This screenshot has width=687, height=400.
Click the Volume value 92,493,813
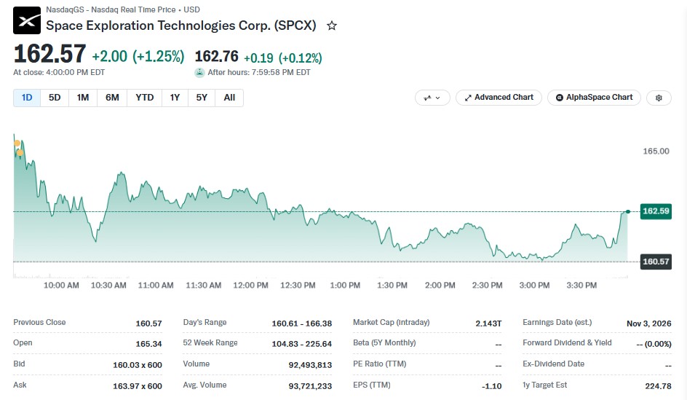(x=310, y=365)
